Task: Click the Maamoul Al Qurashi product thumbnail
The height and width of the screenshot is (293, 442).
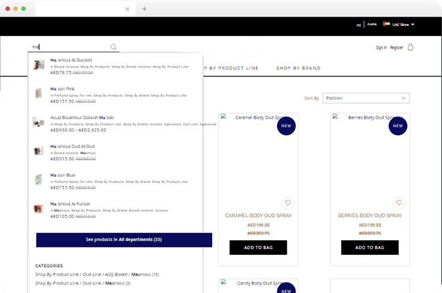Action: click(39, 65)
